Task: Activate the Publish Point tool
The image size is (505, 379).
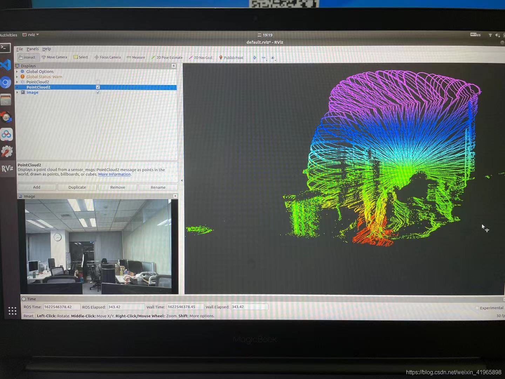Action: pyautogui.click(x=231, y=58)
